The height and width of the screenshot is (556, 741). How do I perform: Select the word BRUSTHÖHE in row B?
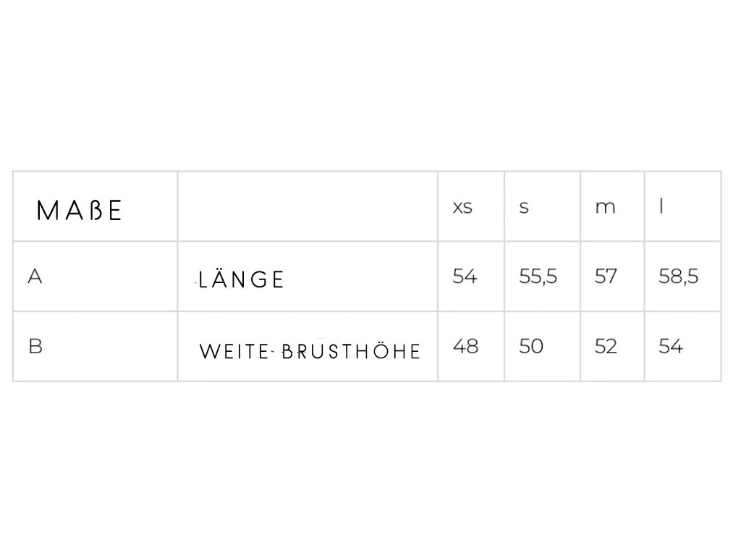350,352
